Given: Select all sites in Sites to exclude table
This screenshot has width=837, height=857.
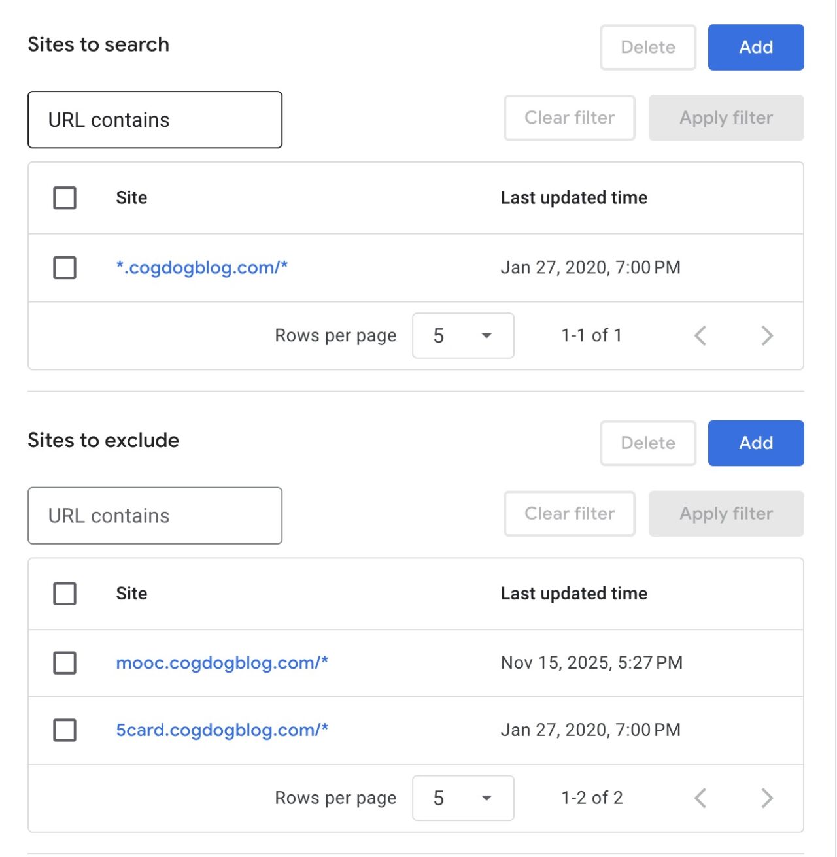Looking at the screenshot, I should (x=65, y=594).
